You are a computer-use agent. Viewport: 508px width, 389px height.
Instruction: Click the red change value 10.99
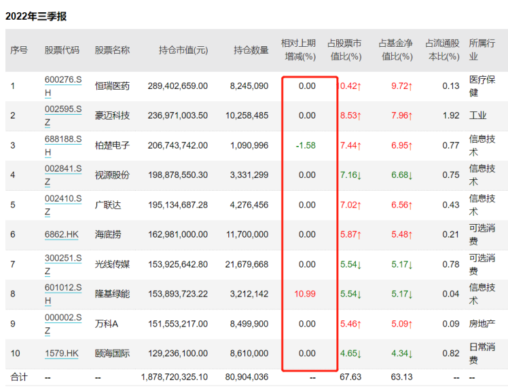pyautogui.click(x=305, y=294)
